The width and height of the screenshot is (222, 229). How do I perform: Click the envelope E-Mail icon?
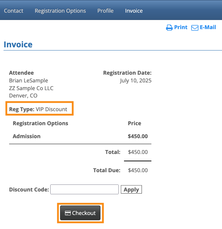(195, 28)
